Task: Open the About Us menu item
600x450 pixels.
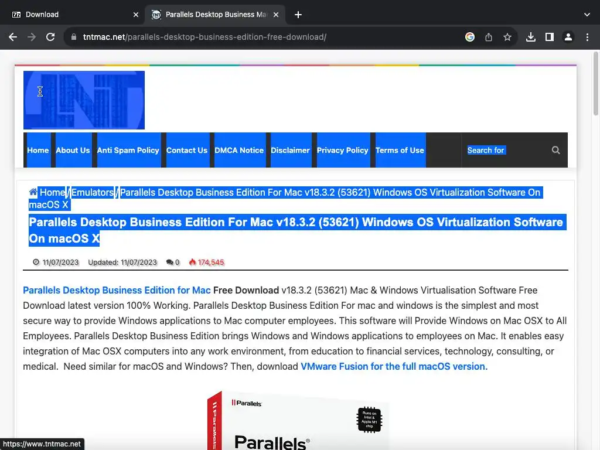Action: pos(73,151)
